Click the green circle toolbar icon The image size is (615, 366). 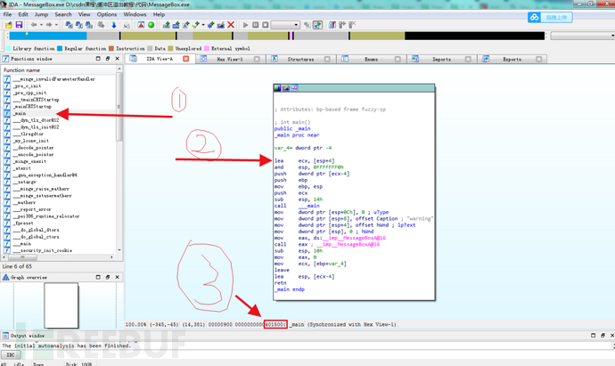[151, 25]
